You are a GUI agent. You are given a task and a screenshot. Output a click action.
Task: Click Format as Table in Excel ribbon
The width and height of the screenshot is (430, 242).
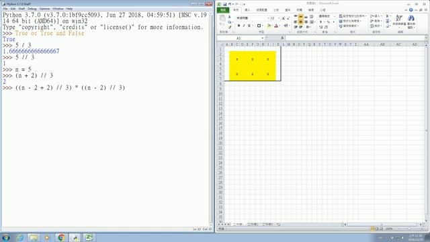(x=350, y=21)
